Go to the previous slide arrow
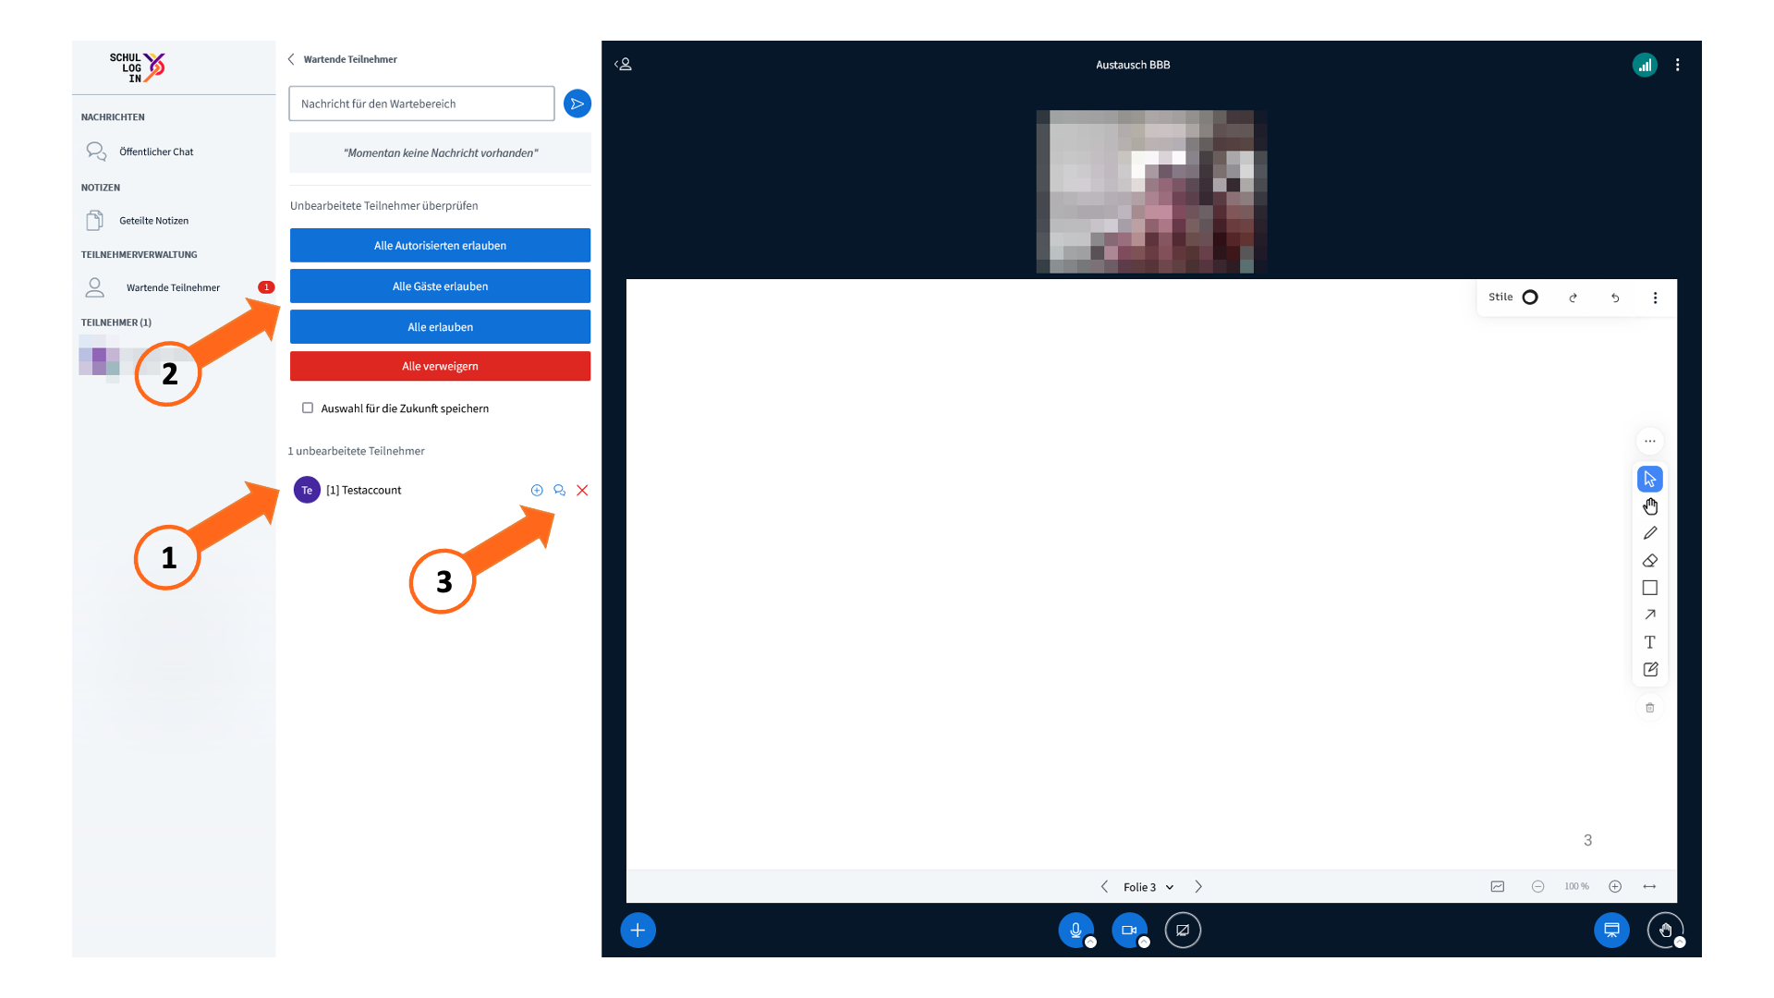The height and width of the screenshot is (998, 1774). coord(1104,886)
